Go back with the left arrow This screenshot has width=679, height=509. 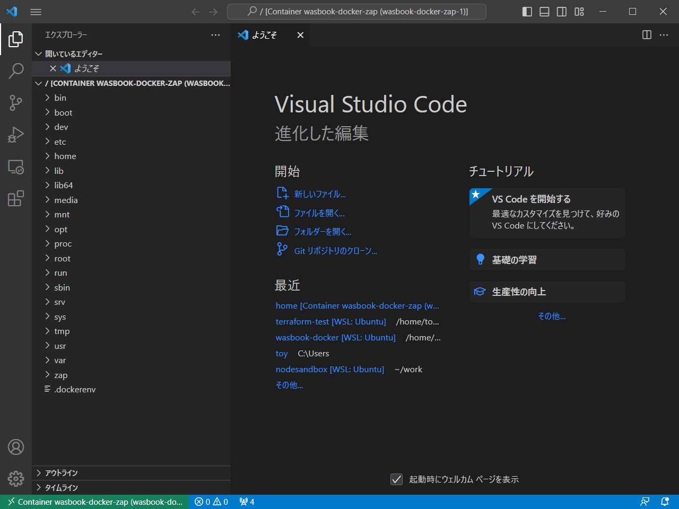[196, 12]
